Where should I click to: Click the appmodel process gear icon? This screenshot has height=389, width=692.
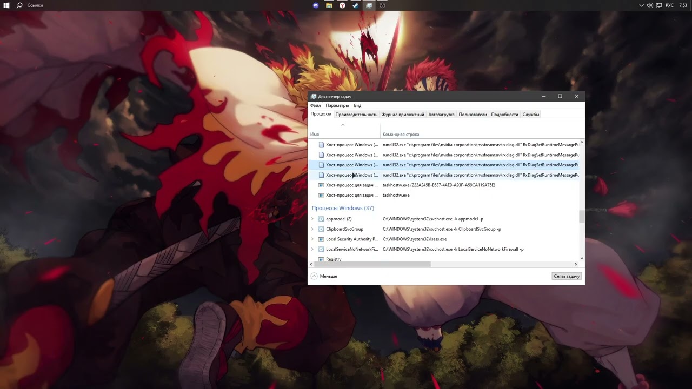321,219
